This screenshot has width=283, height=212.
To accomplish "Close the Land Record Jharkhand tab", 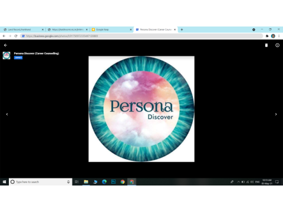I will point(42,29).
